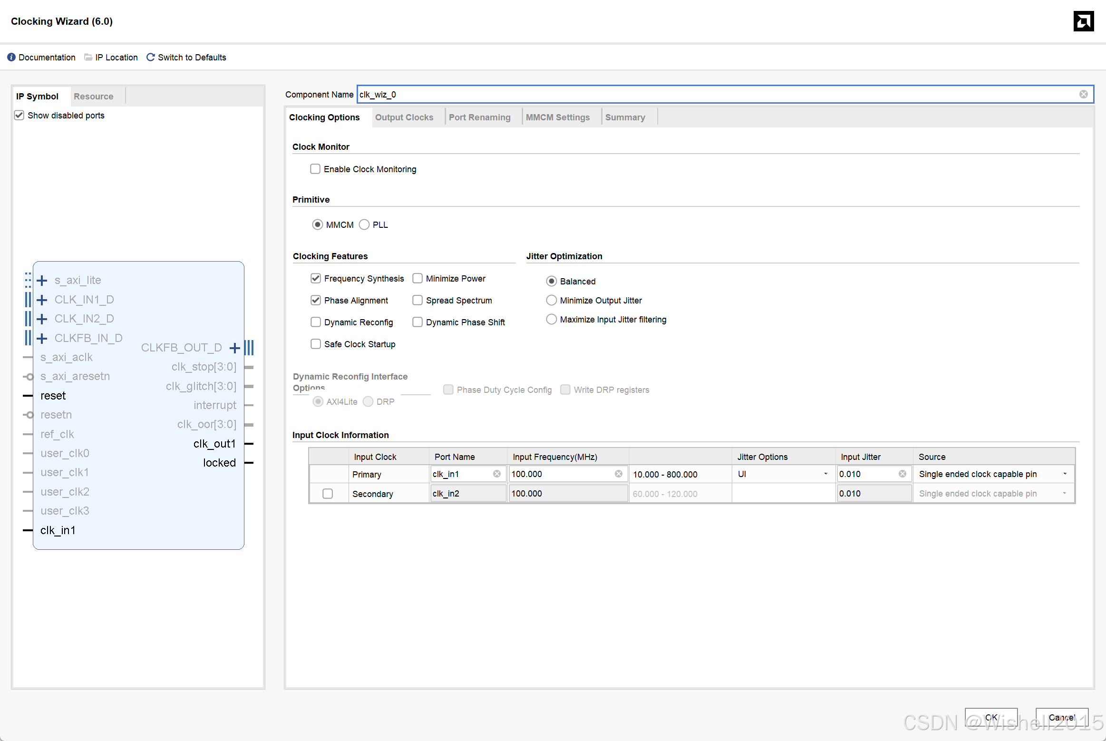This screenshot has width=1106, height=741.
Task: Switch to the Output Clocks tab
Action: (x=404, y=117)
